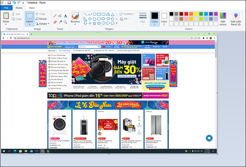The width and height of the screenshot is (246, 167).
Task: Choose the Pentagon shape
Action: coord(94,19)
